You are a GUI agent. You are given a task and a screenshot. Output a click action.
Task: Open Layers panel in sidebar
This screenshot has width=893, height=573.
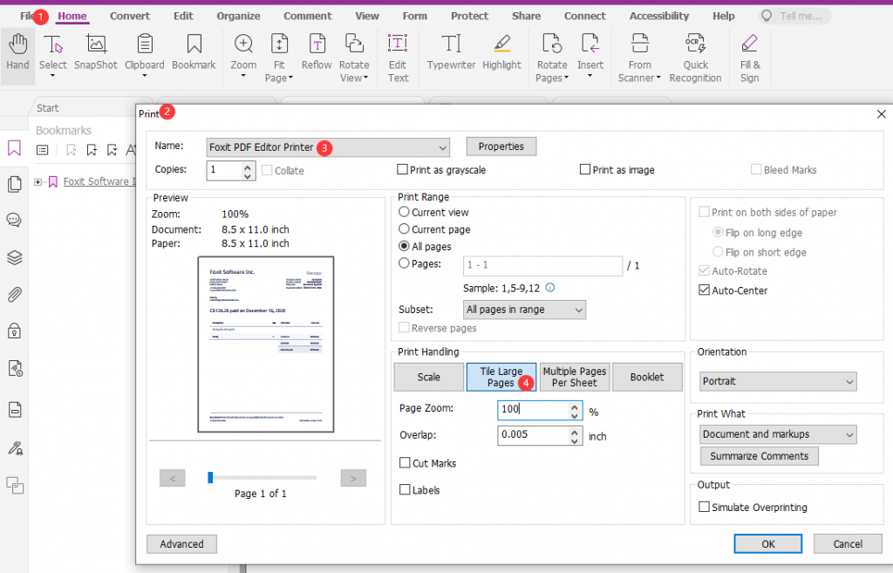(x=14, y=257)
